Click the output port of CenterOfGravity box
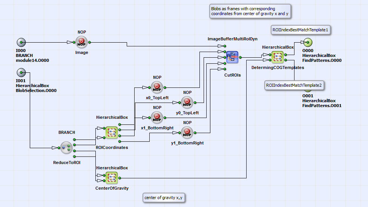 [120, 178]
